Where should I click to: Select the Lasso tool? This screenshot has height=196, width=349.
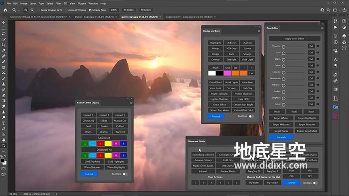tap(3, 34)
